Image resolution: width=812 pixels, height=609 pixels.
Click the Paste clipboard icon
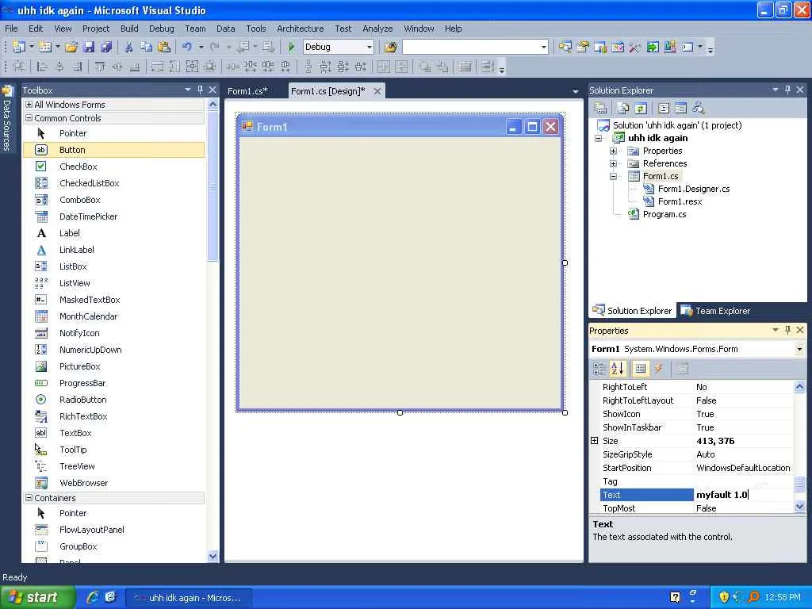tap(163, 47)
